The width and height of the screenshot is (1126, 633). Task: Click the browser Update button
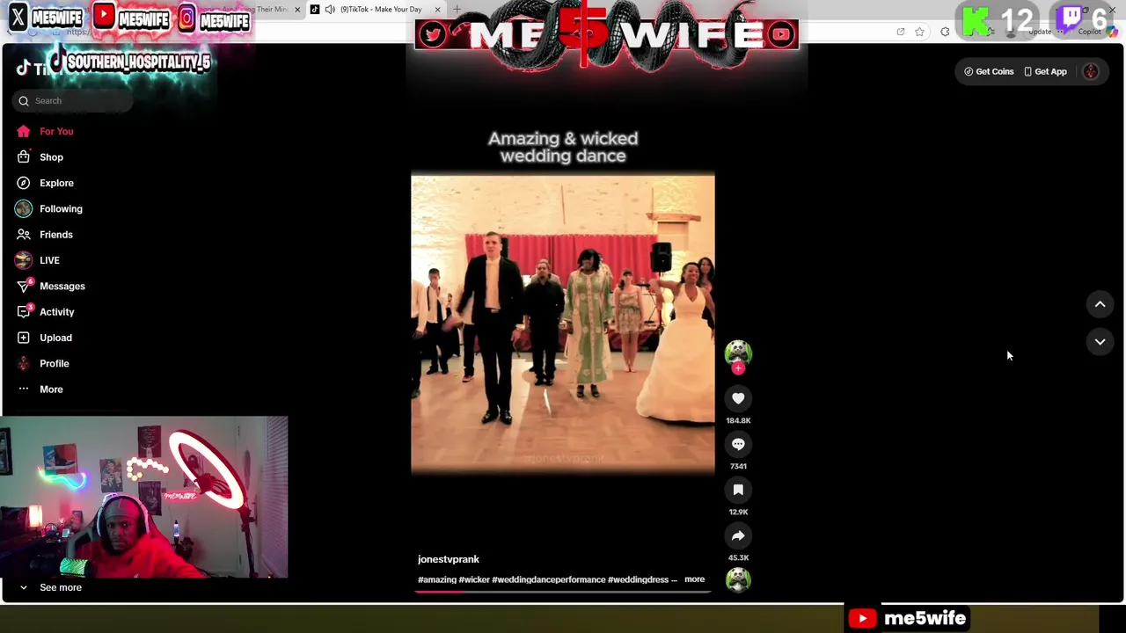tap(1041, 32)
